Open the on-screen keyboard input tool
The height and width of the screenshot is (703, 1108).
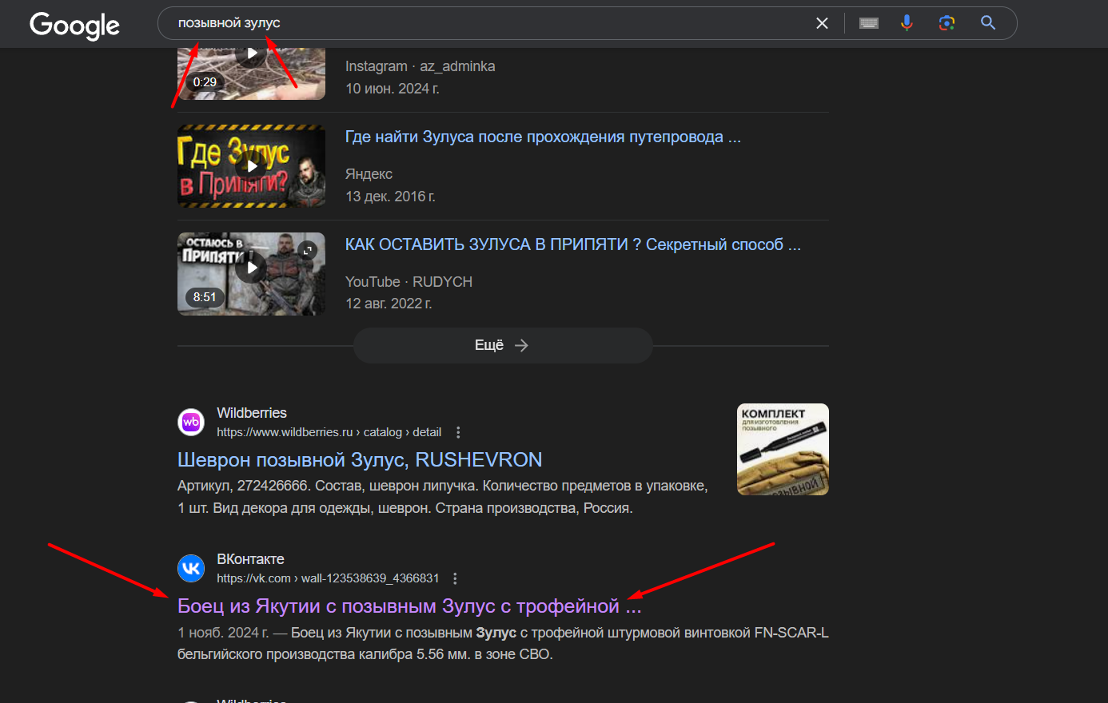[x=869, y=23]
